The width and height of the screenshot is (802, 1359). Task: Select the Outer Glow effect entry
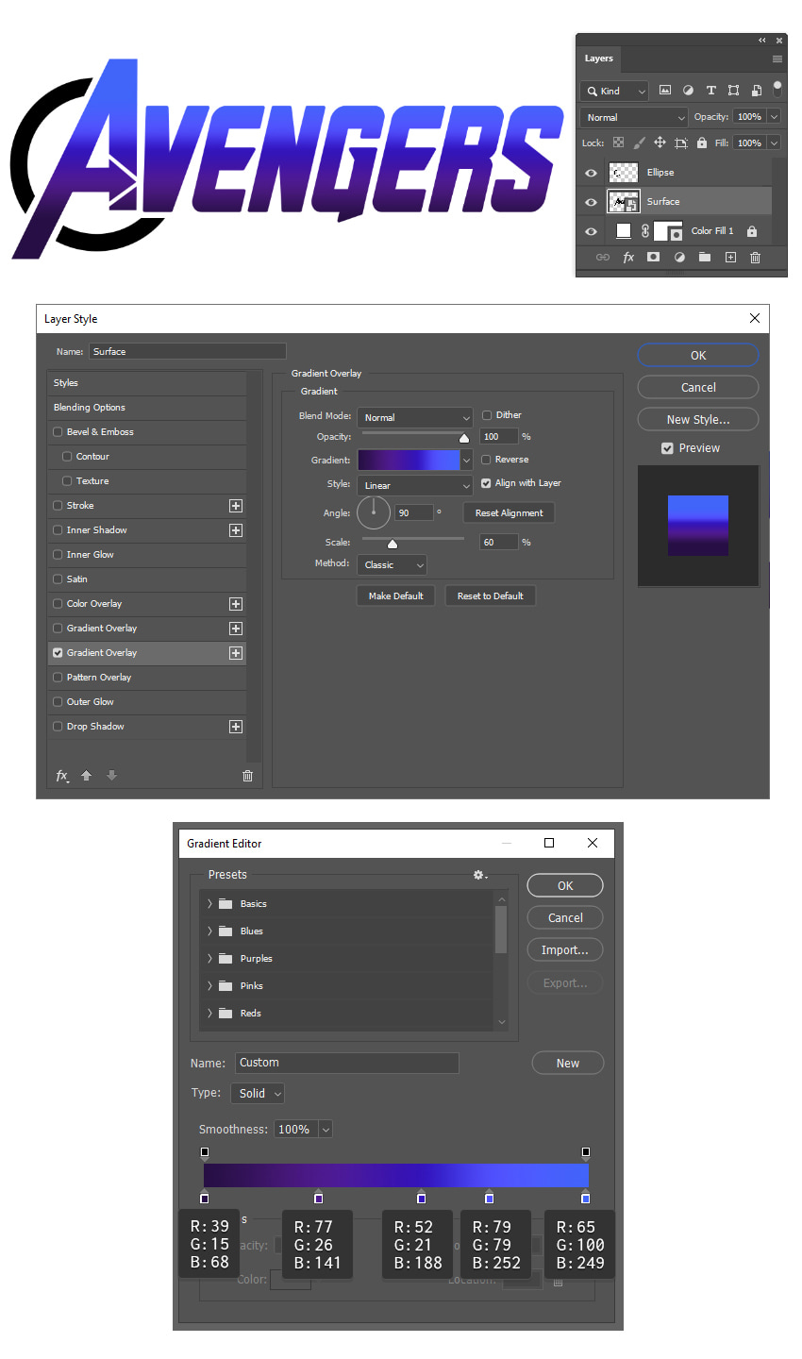[x=147, y=702]
